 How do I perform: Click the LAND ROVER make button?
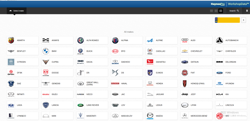point(92,105)
